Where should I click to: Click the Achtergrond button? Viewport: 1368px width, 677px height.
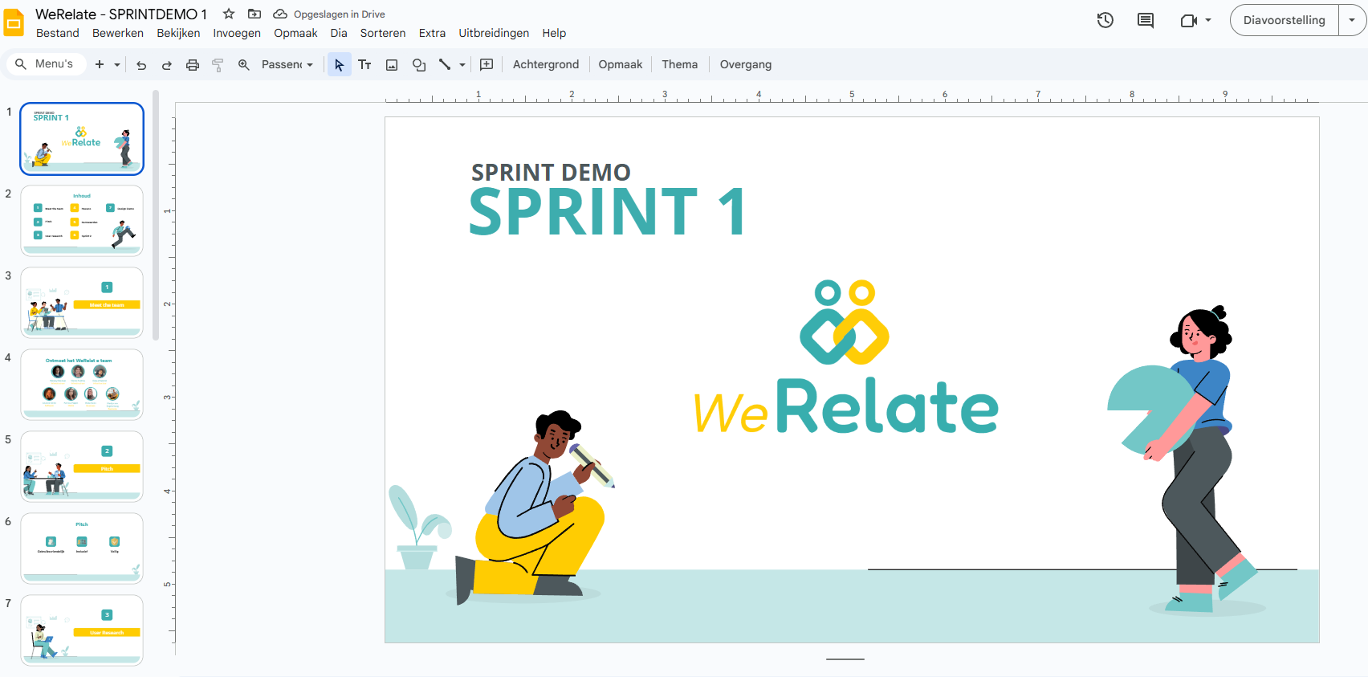tap(545, 65)
